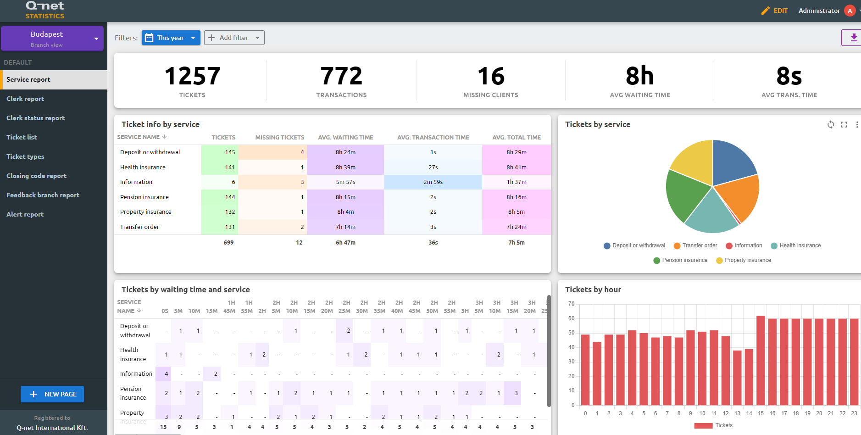The width and height of the screenshot is (861, 435).
Task: Click the 2m 59s transaction time cell
Action: tap(433, 182)
